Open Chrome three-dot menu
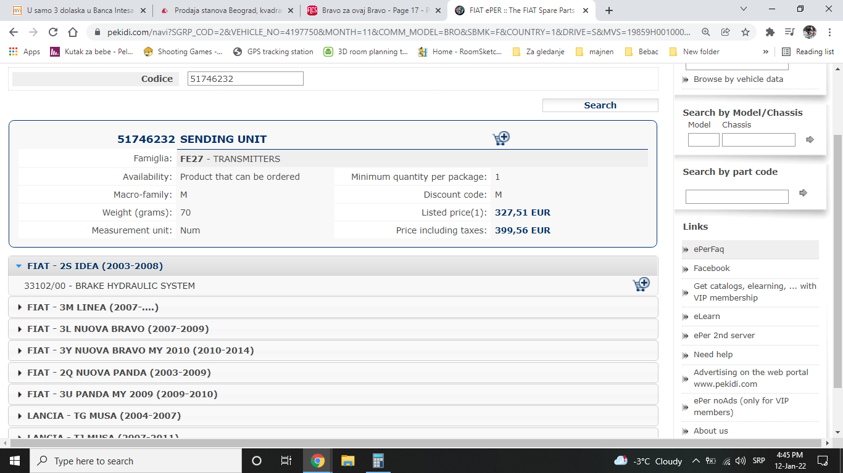 coord(829,33)
